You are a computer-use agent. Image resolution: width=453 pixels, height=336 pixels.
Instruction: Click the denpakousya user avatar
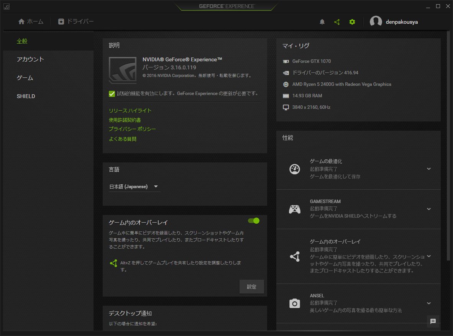(376, 22)
